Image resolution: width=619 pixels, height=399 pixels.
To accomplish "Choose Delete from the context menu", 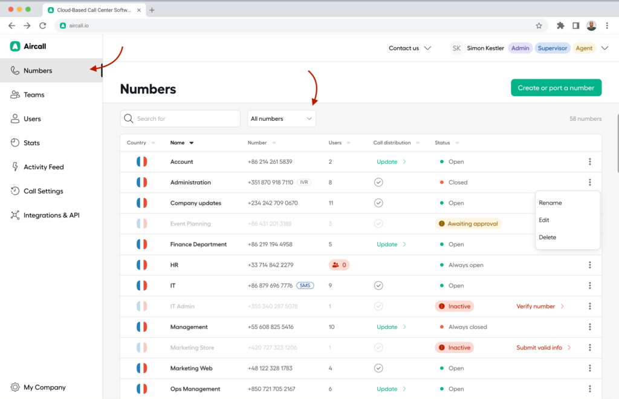I will 547,238.
